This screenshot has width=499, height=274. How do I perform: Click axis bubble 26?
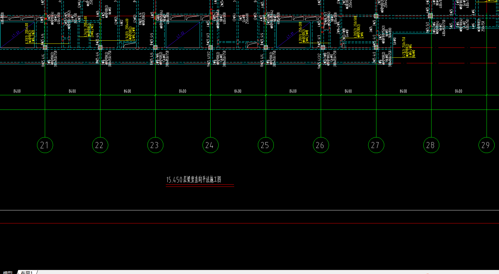tap(321, 145)
